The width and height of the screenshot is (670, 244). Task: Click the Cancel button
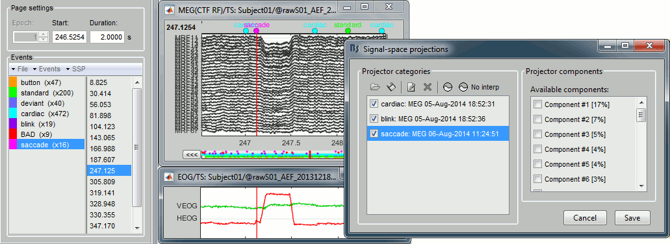(585, 217)
